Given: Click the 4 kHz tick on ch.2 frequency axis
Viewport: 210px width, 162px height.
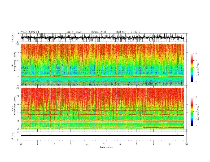Looking at the screenshot, I should click(19, 113).
